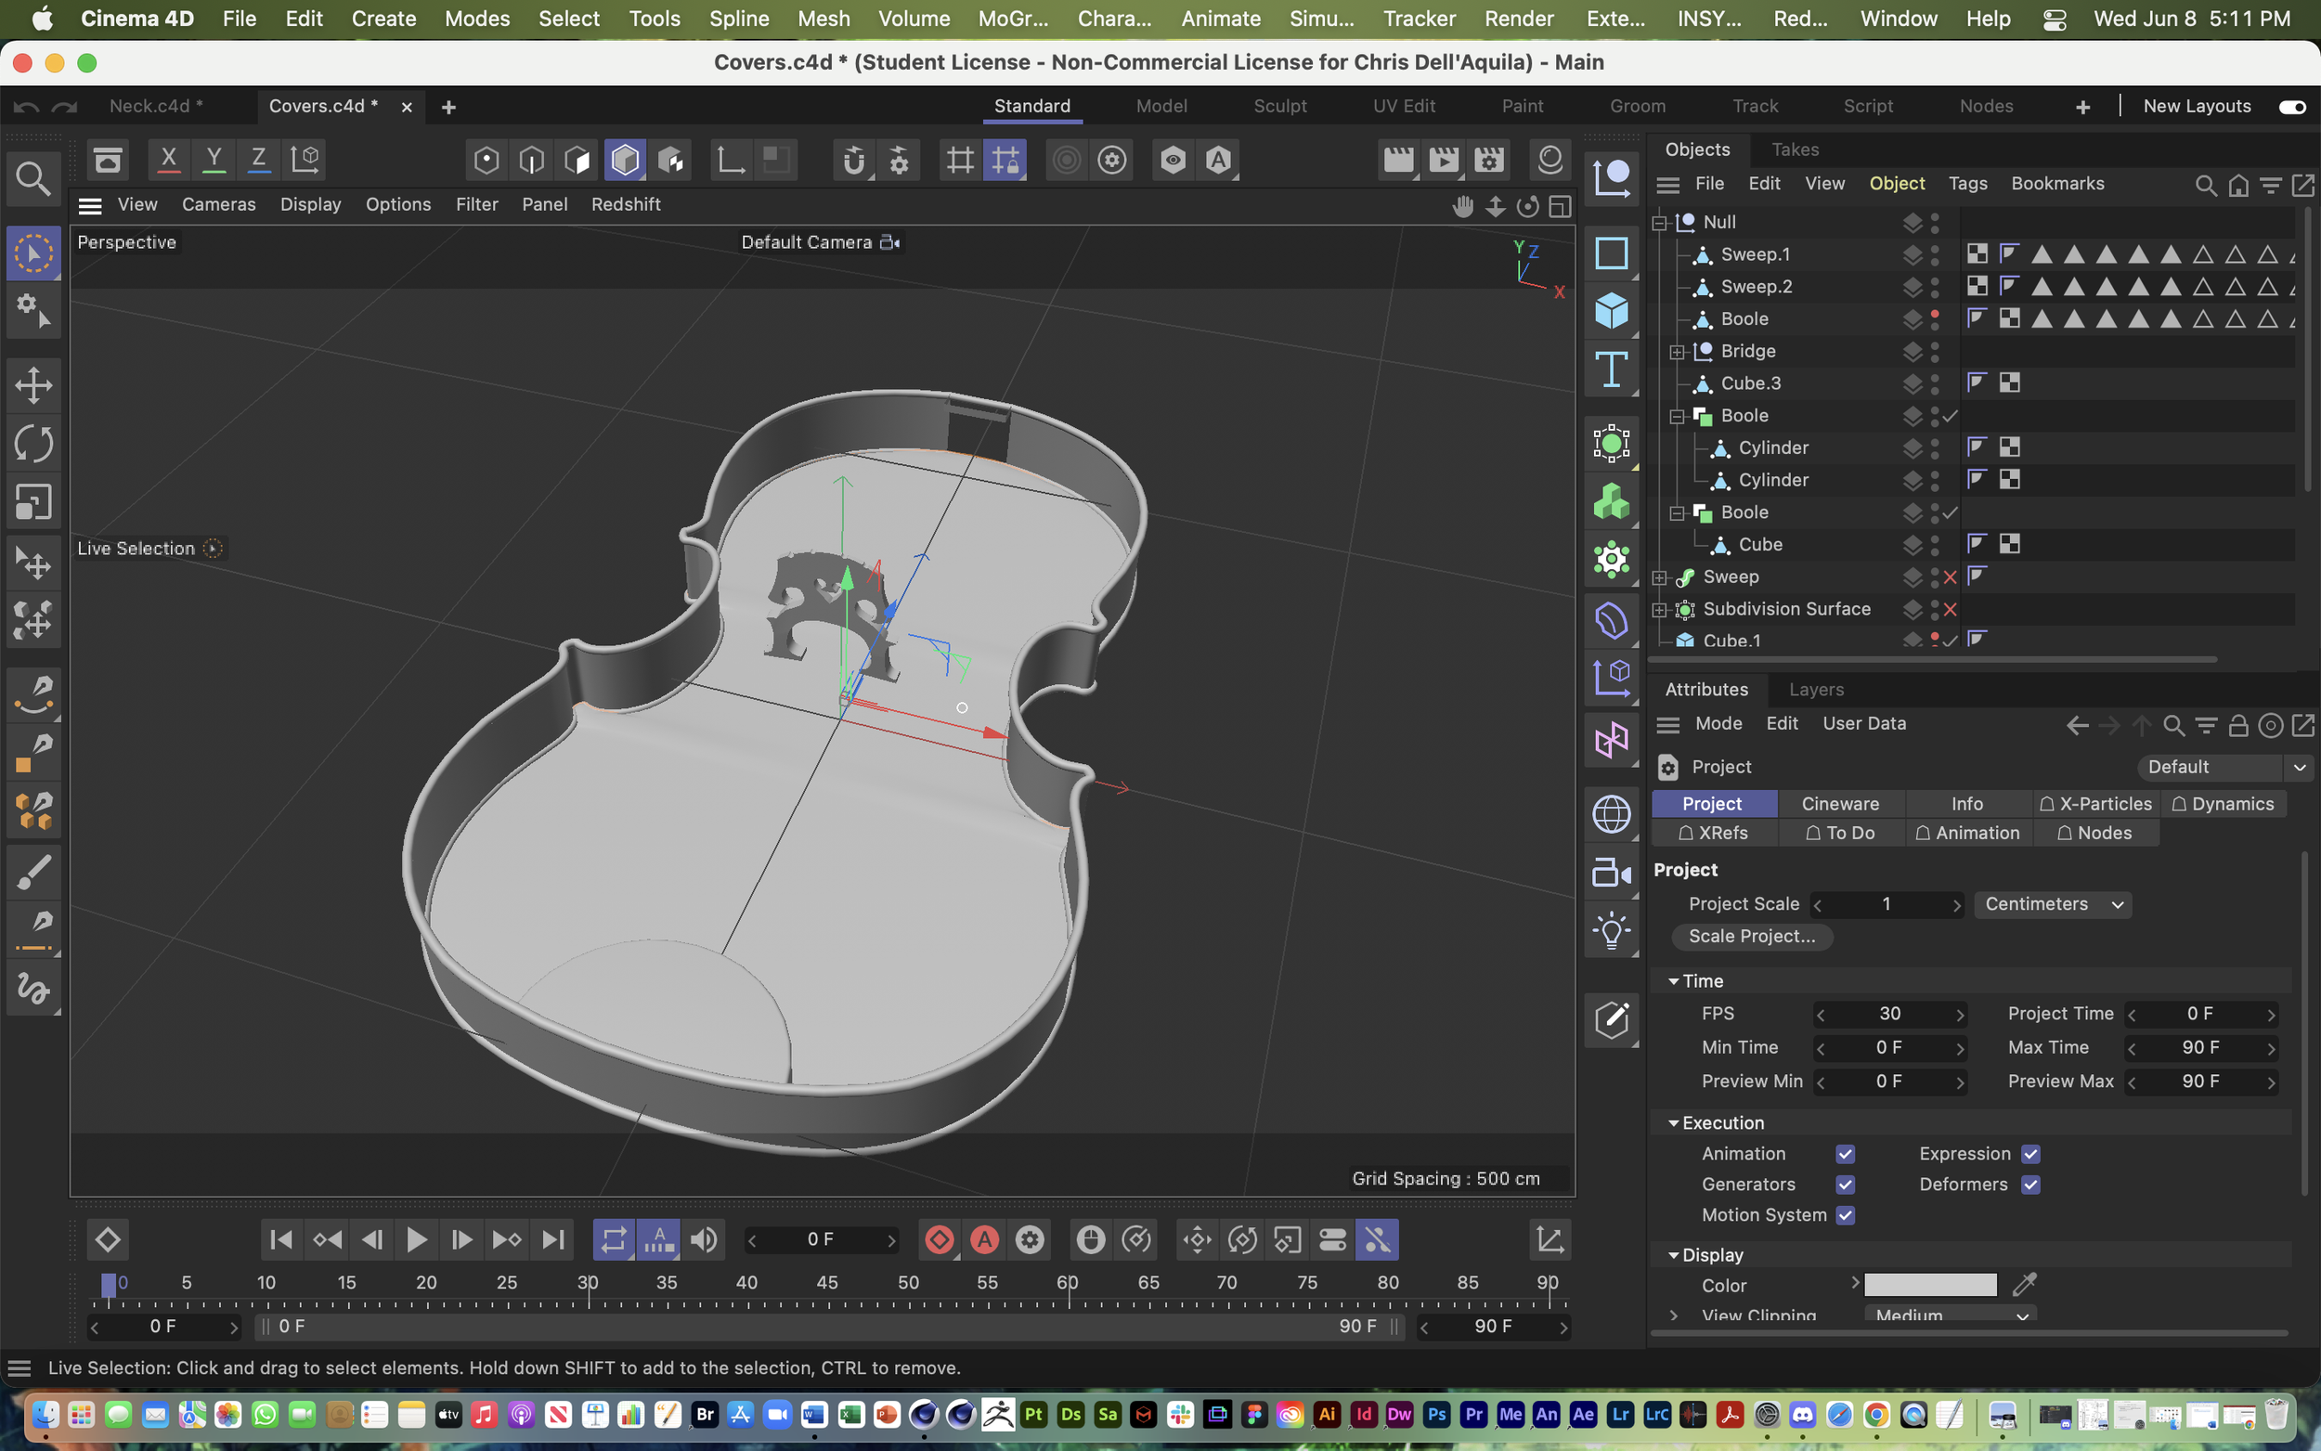
Task: Click the home icon in the Object Manager
Action: tap(2238, 186)
